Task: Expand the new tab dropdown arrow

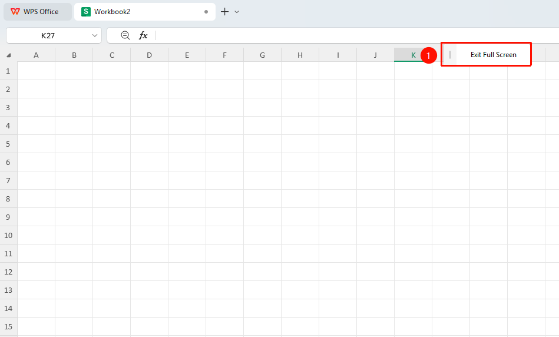Action: [237, 12]
